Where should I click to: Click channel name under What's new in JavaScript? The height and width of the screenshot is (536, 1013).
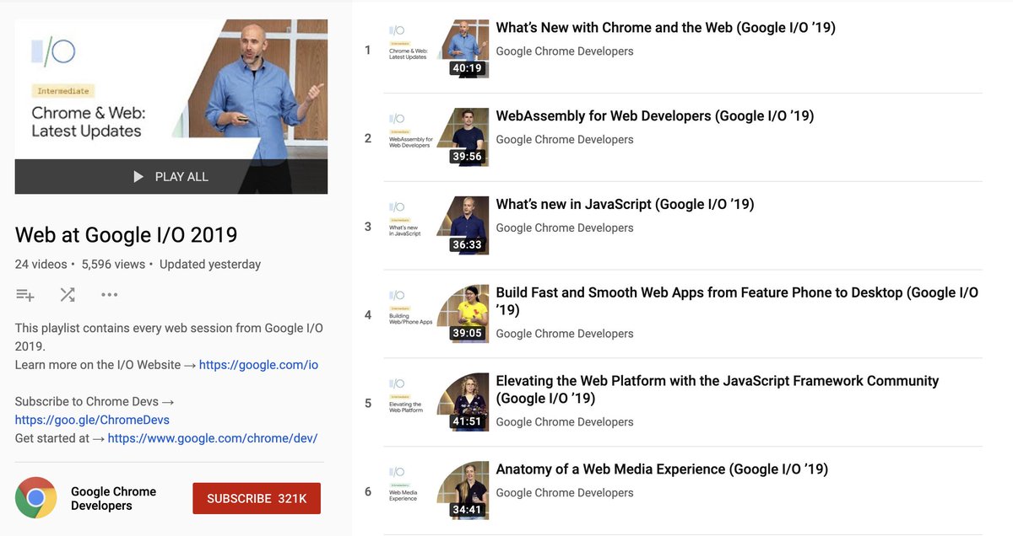point(565,228)
